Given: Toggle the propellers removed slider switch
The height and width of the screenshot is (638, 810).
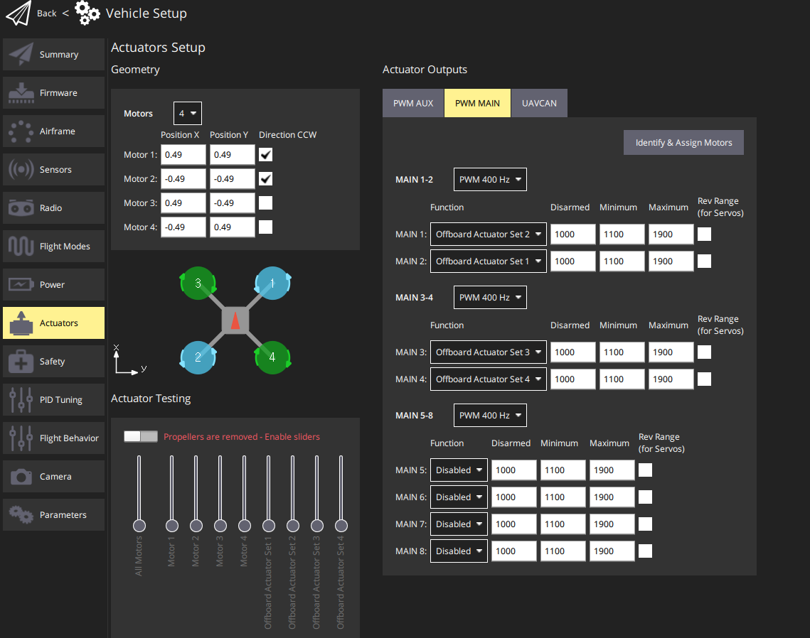Looking at the screenshot, I should (x=140, y=436).
